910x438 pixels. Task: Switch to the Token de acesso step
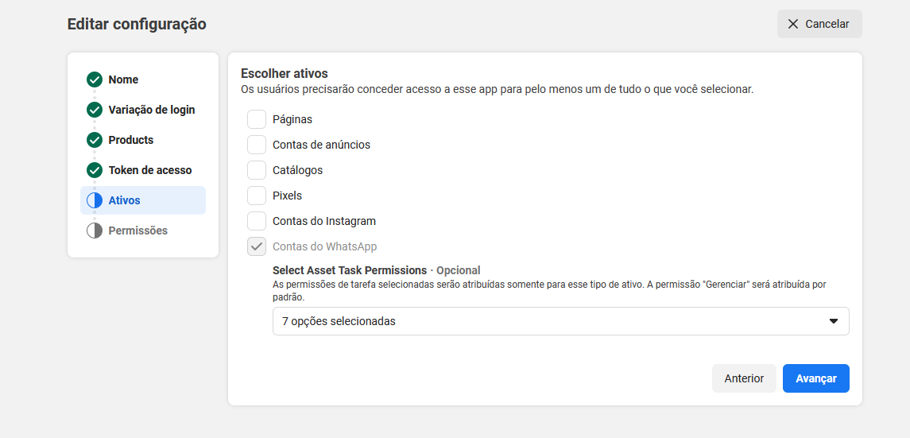[x=149, y=170]
